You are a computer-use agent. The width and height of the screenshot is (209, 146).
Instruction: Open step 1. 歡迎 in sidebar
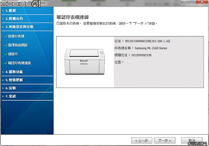tap(27, 11)
